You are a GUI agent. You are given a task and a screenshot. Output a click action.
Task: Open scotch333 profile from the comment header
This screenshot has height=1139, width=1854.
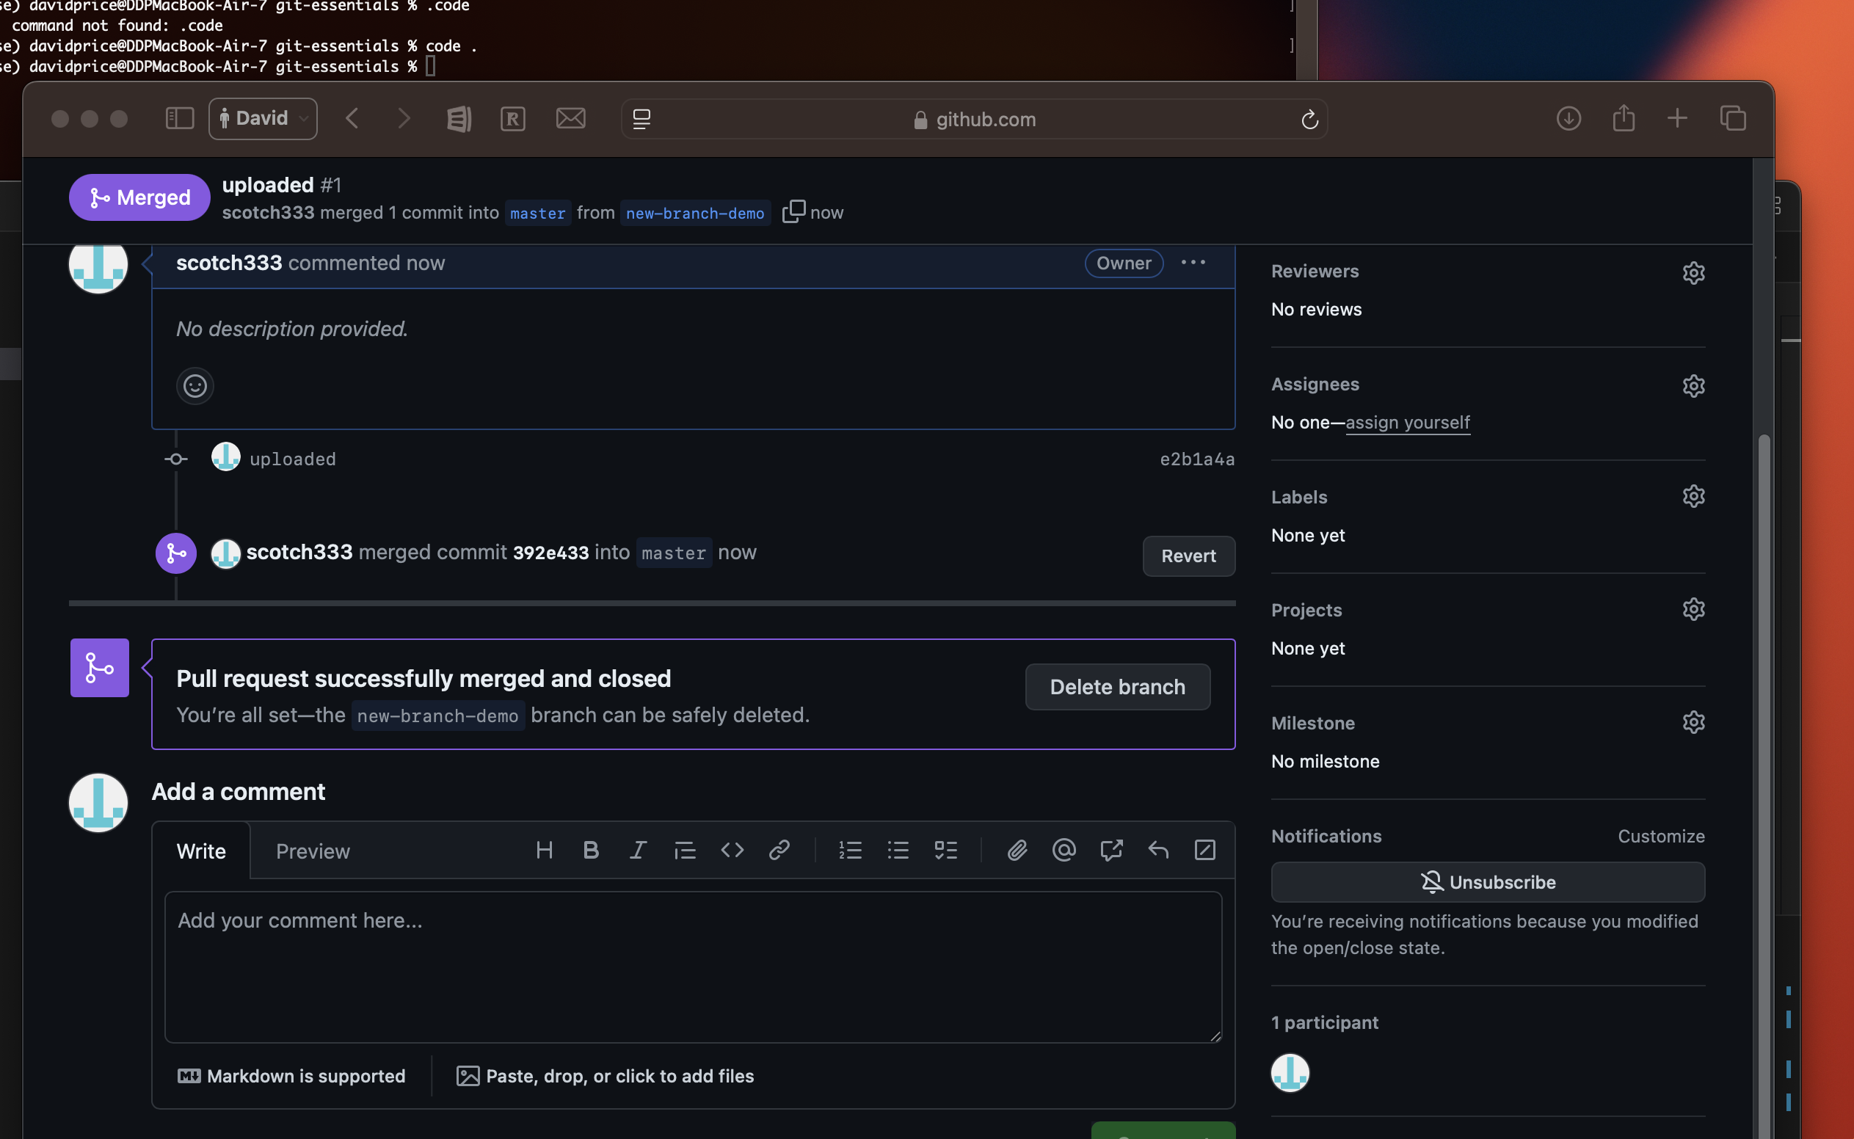pyautogui.click(x=229, y=263)
